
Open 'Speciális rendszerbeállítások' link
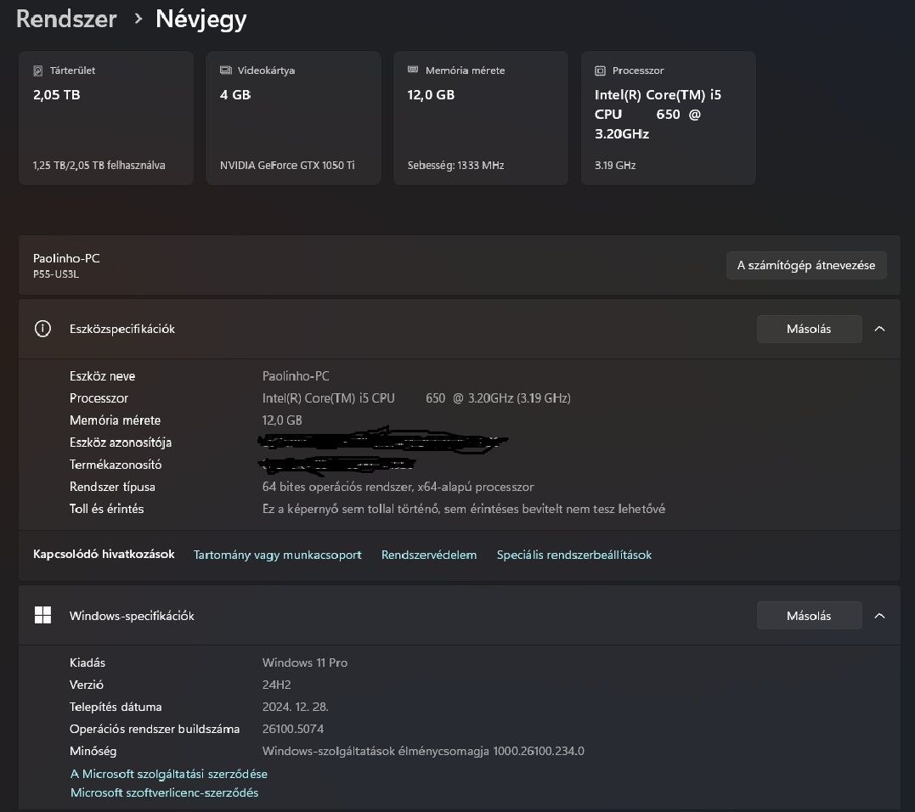click(574, 555)
